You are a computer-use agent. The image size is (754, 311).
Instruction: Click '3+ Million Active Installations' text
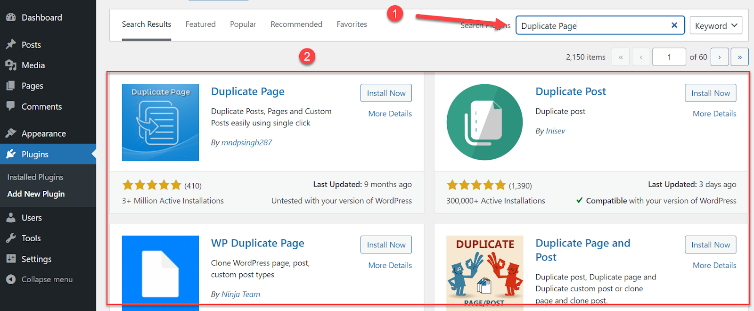click(173, 201)
